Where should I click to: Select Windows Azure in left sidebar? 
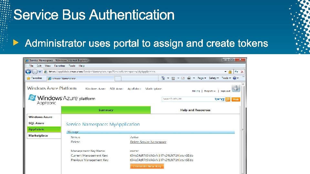44,117
